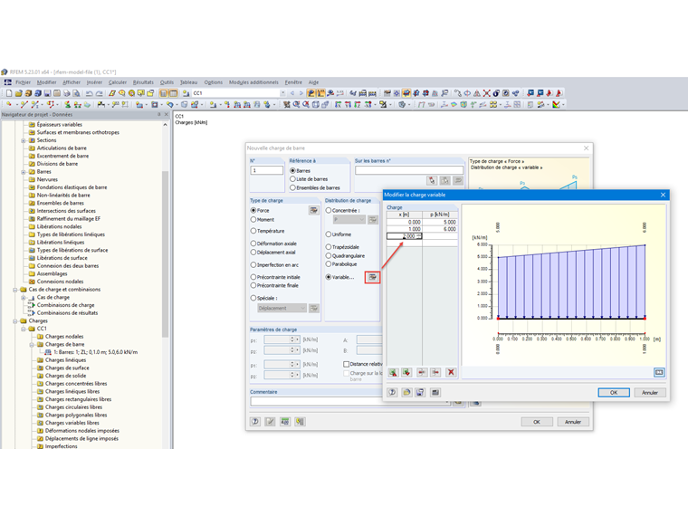Collapse the CC1 tree node

tap(24, 330)
